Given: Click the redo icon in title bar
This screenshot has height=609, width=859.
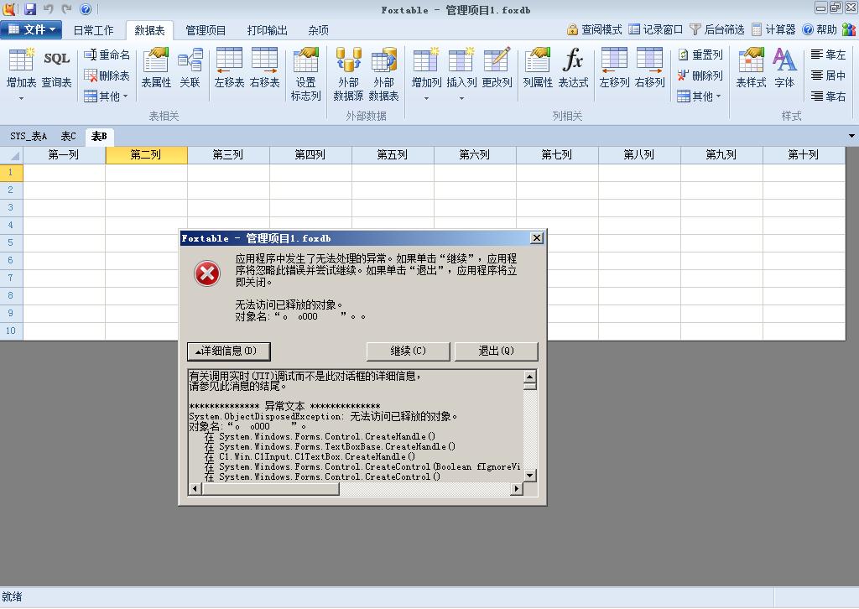Looking at the screenshot, I should click(x=67, y=8).
